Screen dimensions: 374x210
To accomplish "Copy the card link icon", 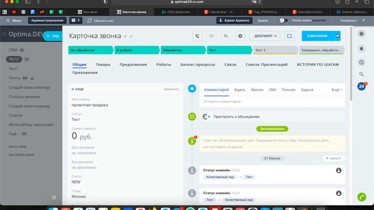I will tap(131, 36).
